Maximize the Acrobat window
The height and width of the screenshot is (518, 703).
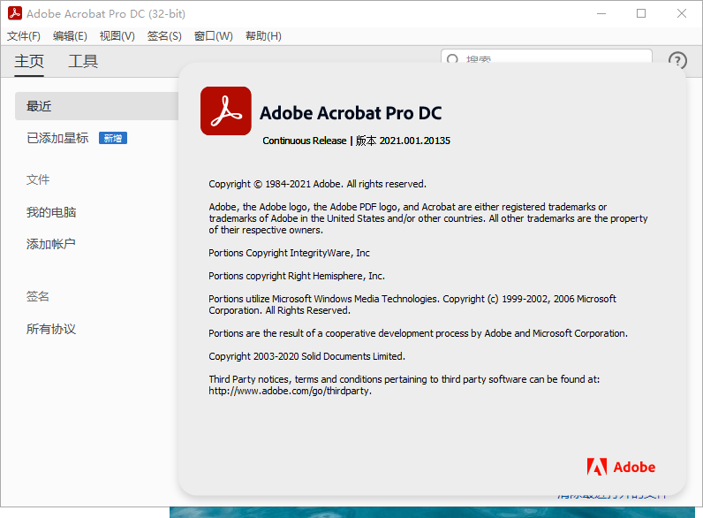point(641,13)
